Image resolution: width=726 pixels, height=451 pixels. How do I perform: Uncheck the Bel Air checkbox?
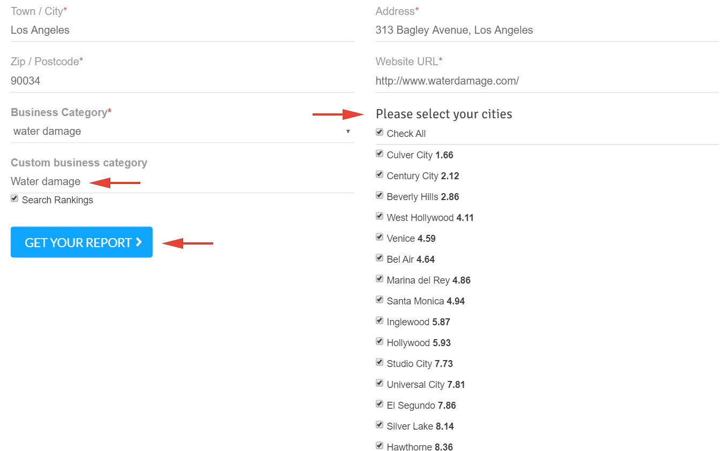pos(380,258)
